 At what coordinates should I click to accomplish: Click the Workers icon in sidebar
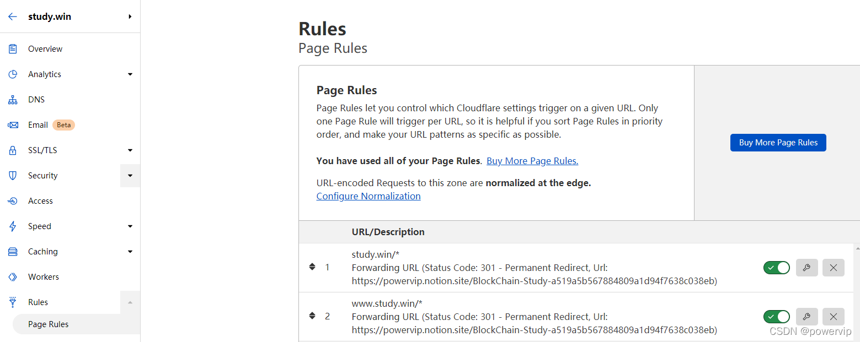tap(12, 277)
